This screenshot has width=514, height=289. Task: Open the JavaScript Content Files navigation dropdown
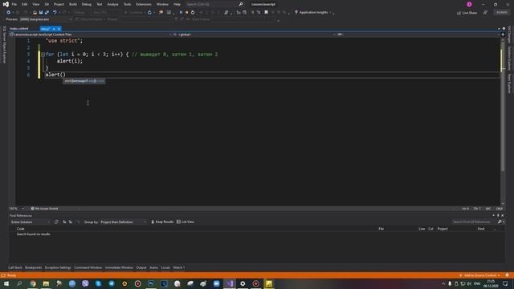[90, 35]
